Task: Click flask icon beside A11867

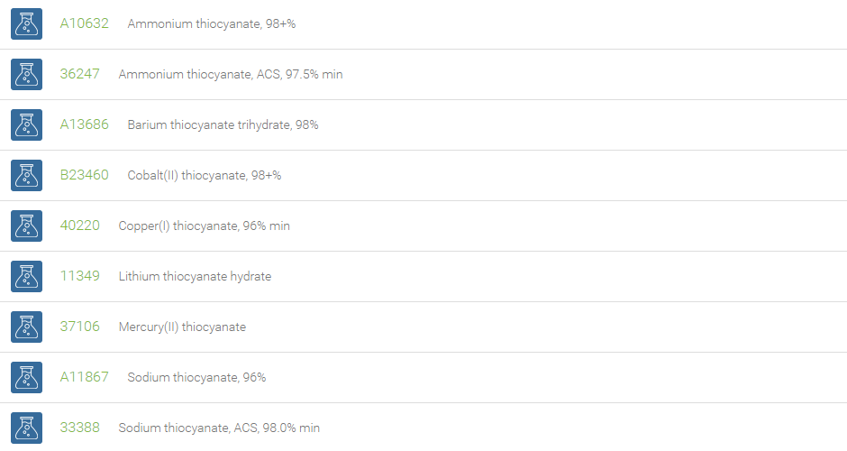Action: 26,377
